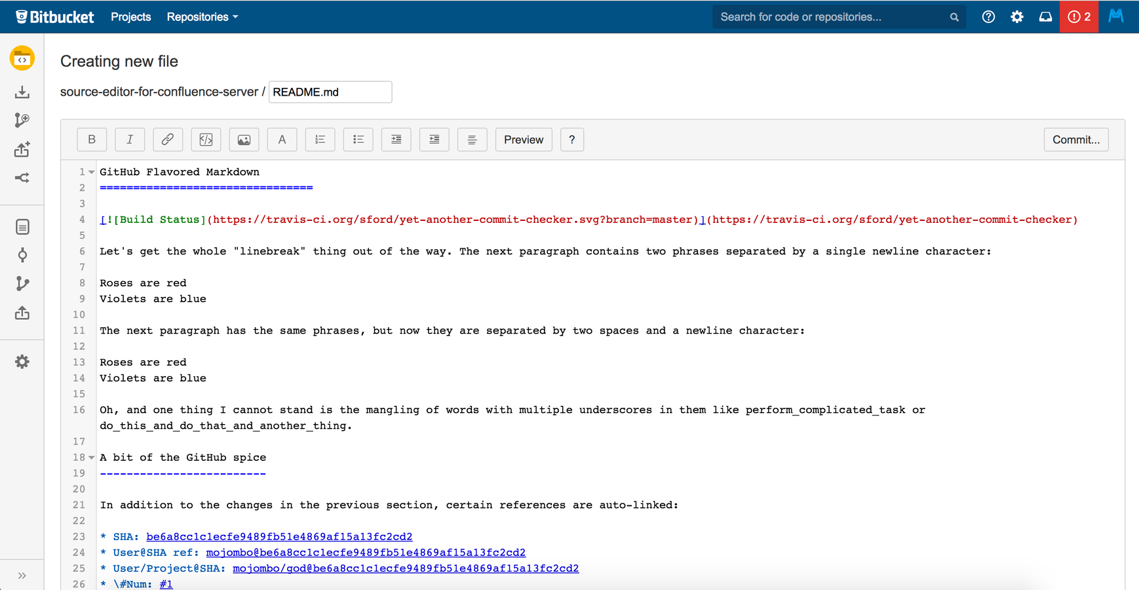This screenshot has width=1139, height=590.
Task: Insert a link with the chain icon
Action: pyautogui.click(x=168, y=140)
